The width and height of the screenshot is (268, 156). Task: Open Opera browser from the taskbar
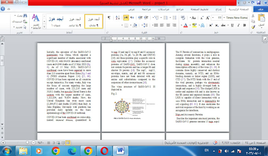[104, 151]
